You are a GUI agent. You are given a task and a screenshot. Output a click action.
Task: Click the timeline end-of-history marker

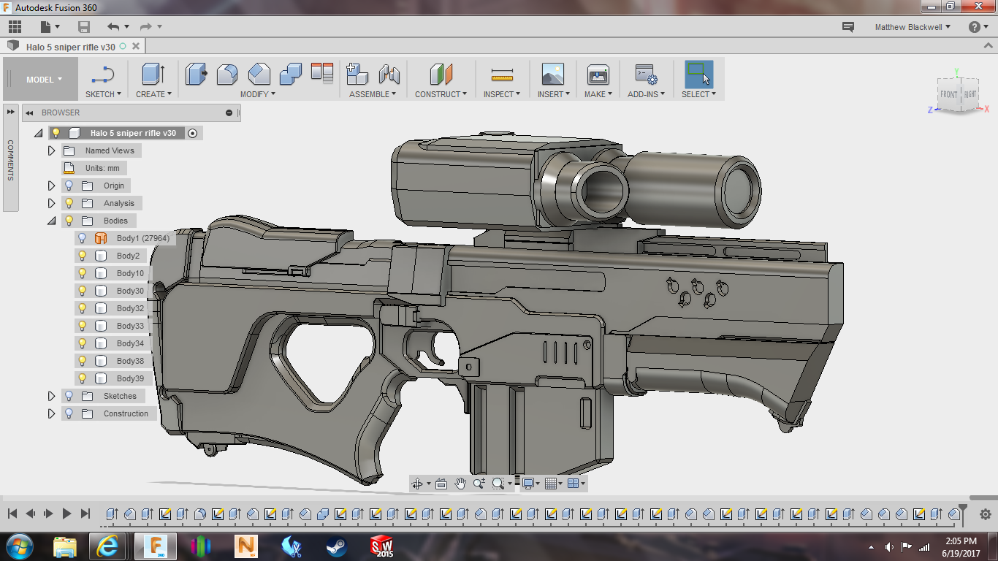click(x=963, y=514)
